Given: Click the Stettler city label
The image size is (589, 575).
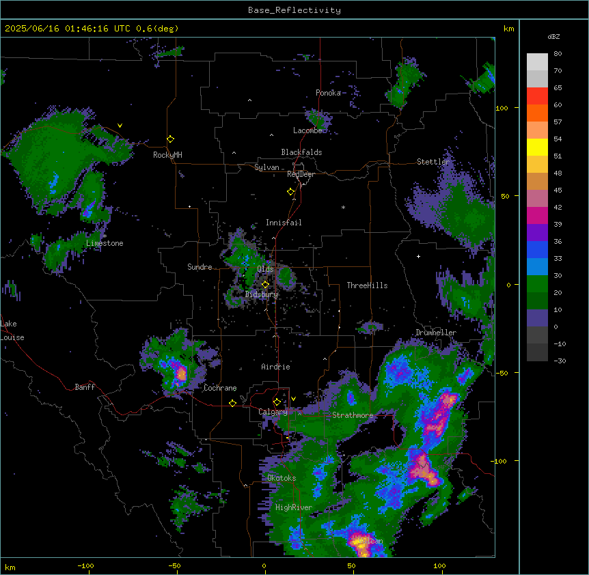Looking at the screenshot, I should click(433, 162).
